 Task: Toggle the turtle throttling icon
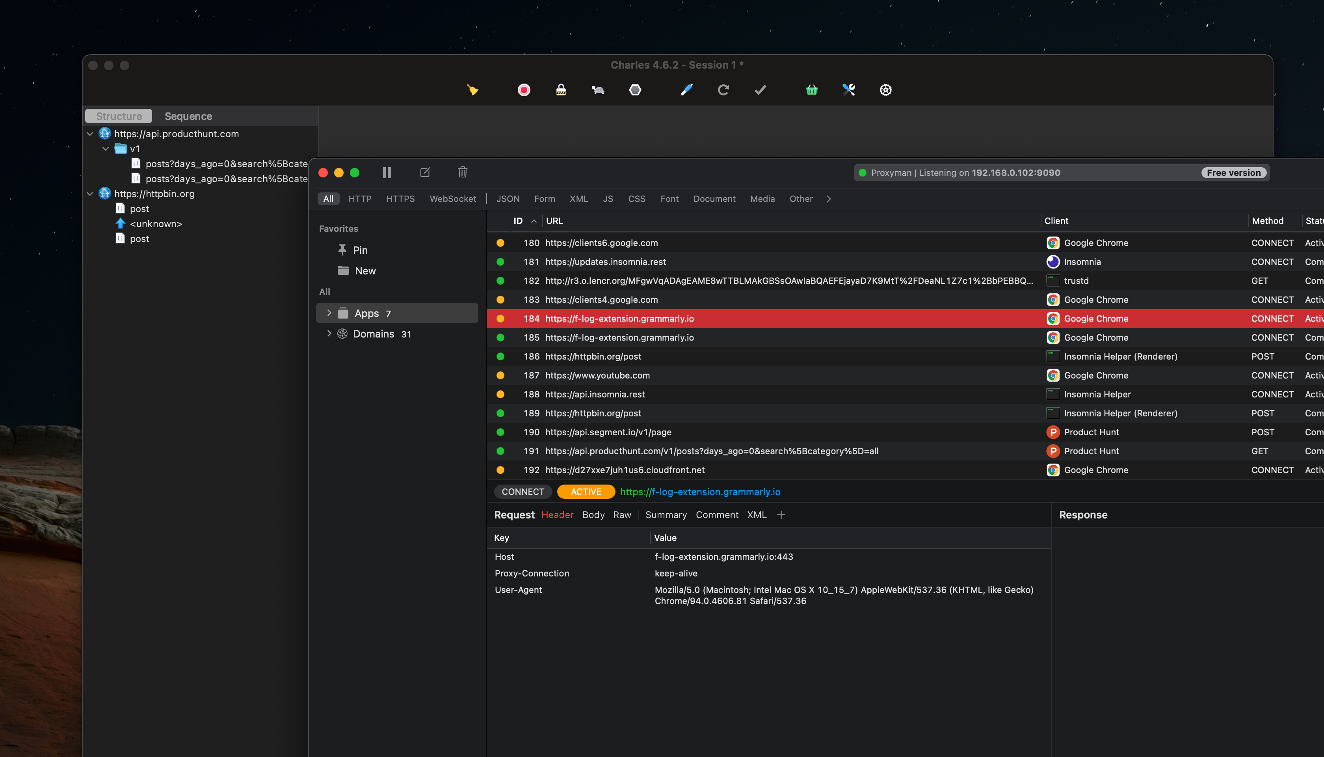click(597, 90)
